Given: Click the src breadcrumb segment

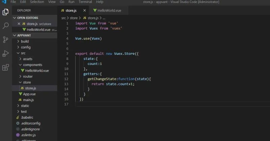Looking at the screenshot, I should coord(63,18).
